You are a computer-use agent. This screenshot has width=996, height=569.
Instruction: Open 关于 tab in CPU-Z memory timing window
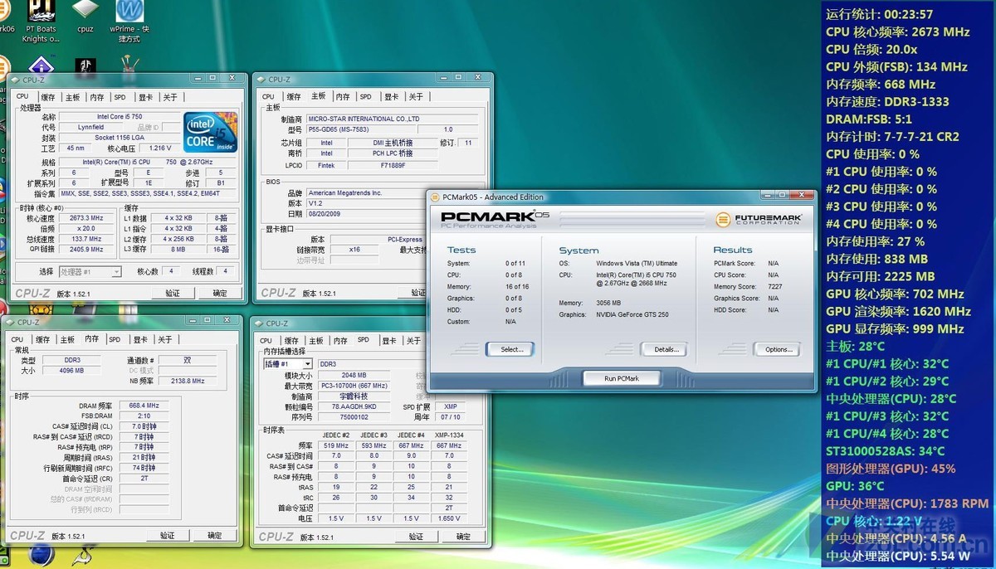click(x=165, y=339)
